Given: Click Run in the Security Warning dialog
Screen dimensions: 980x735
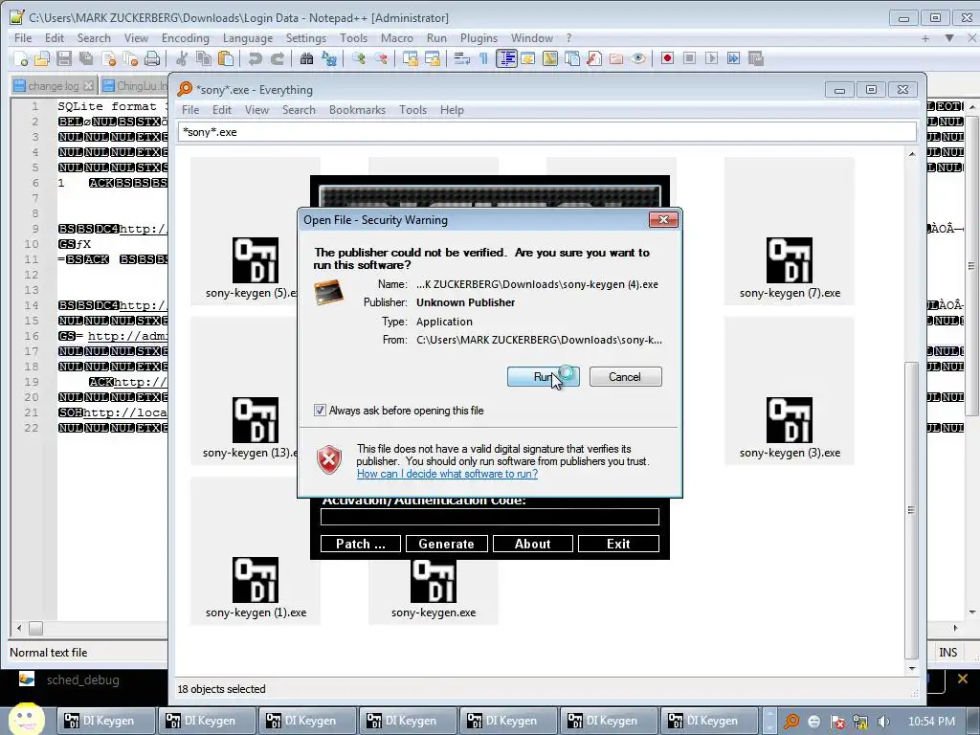Looking at the screenshot, I should pos(544,377).
